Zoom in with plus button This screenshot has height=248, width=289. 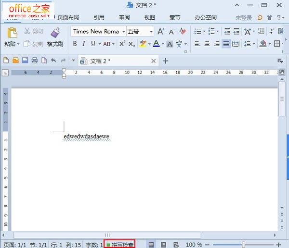279,245
